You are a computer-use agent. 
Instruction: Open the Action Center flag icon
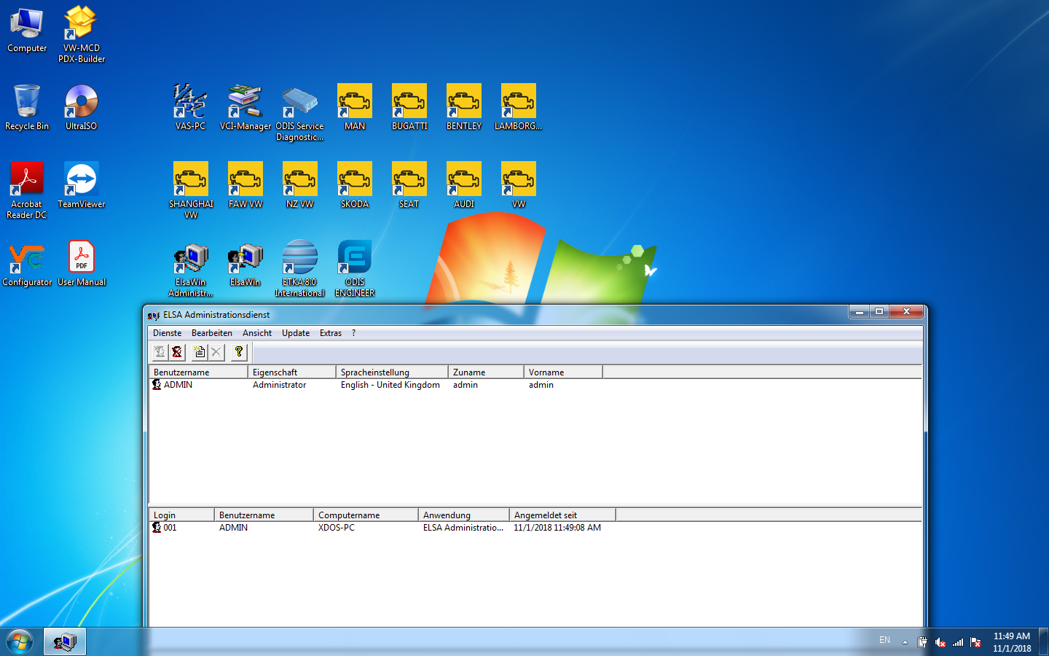click(975, 642)
